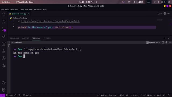
Task: Open the Extensions view
Action: click(3, 44)
